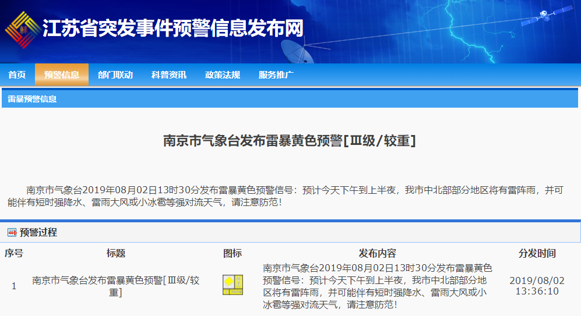This screenshot has width=581, height=316.
Task: Select the 预警信息 navigation tab
Action: [62, 74]
